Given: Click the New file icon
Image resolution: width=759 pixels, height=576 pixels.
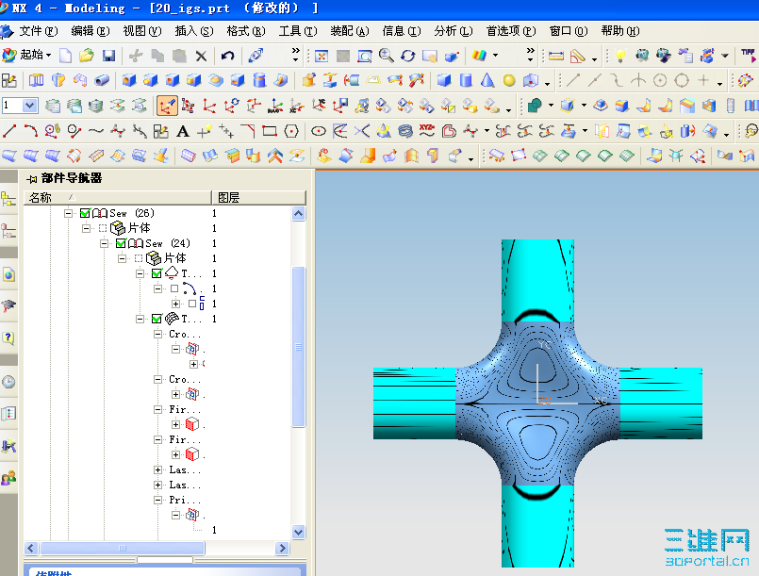Looking at the screenshot, I should tap(65, 57).
